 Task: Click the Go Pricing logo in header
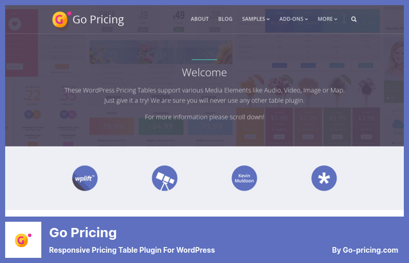(61, 19)
